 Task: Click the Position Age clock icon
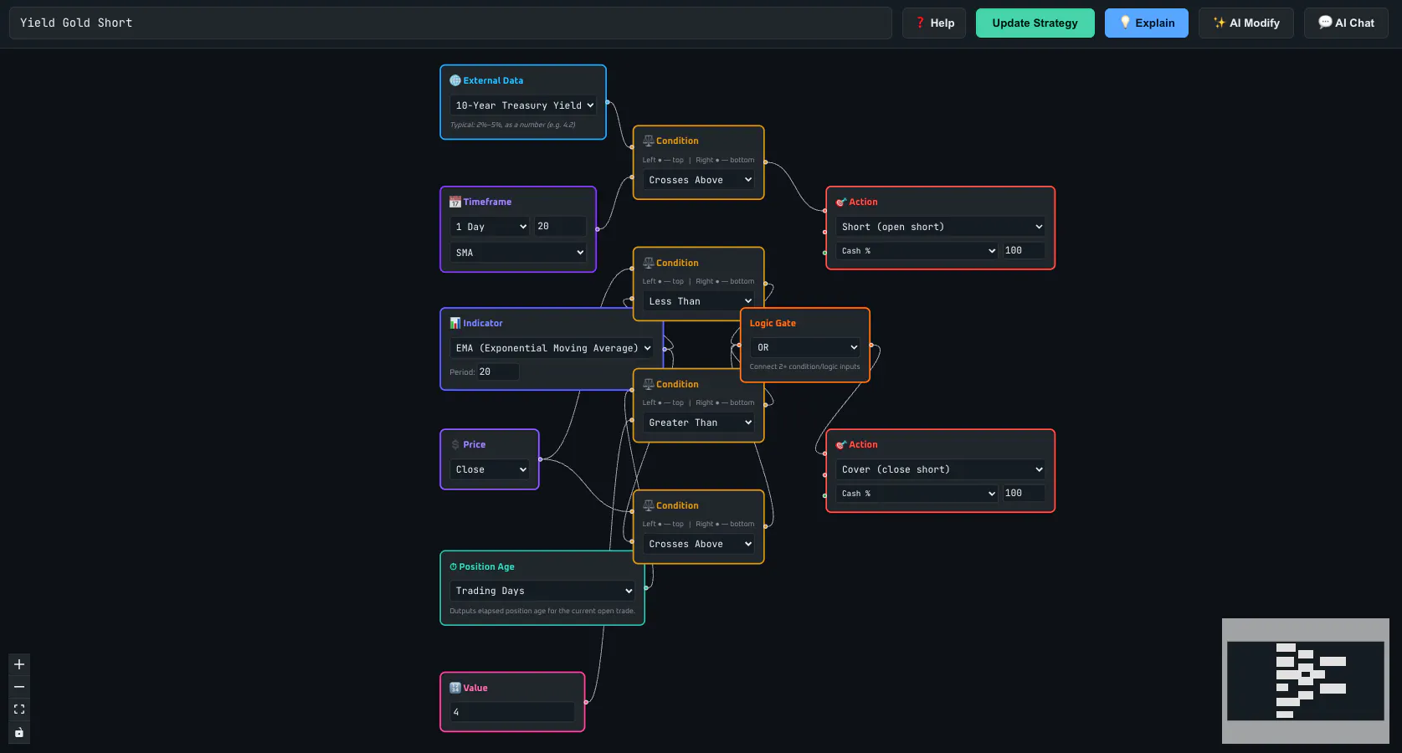[454, 566]
